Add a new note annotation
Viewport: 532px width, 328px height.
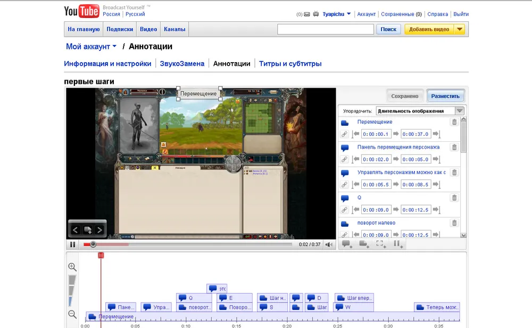tap(364, 244)
